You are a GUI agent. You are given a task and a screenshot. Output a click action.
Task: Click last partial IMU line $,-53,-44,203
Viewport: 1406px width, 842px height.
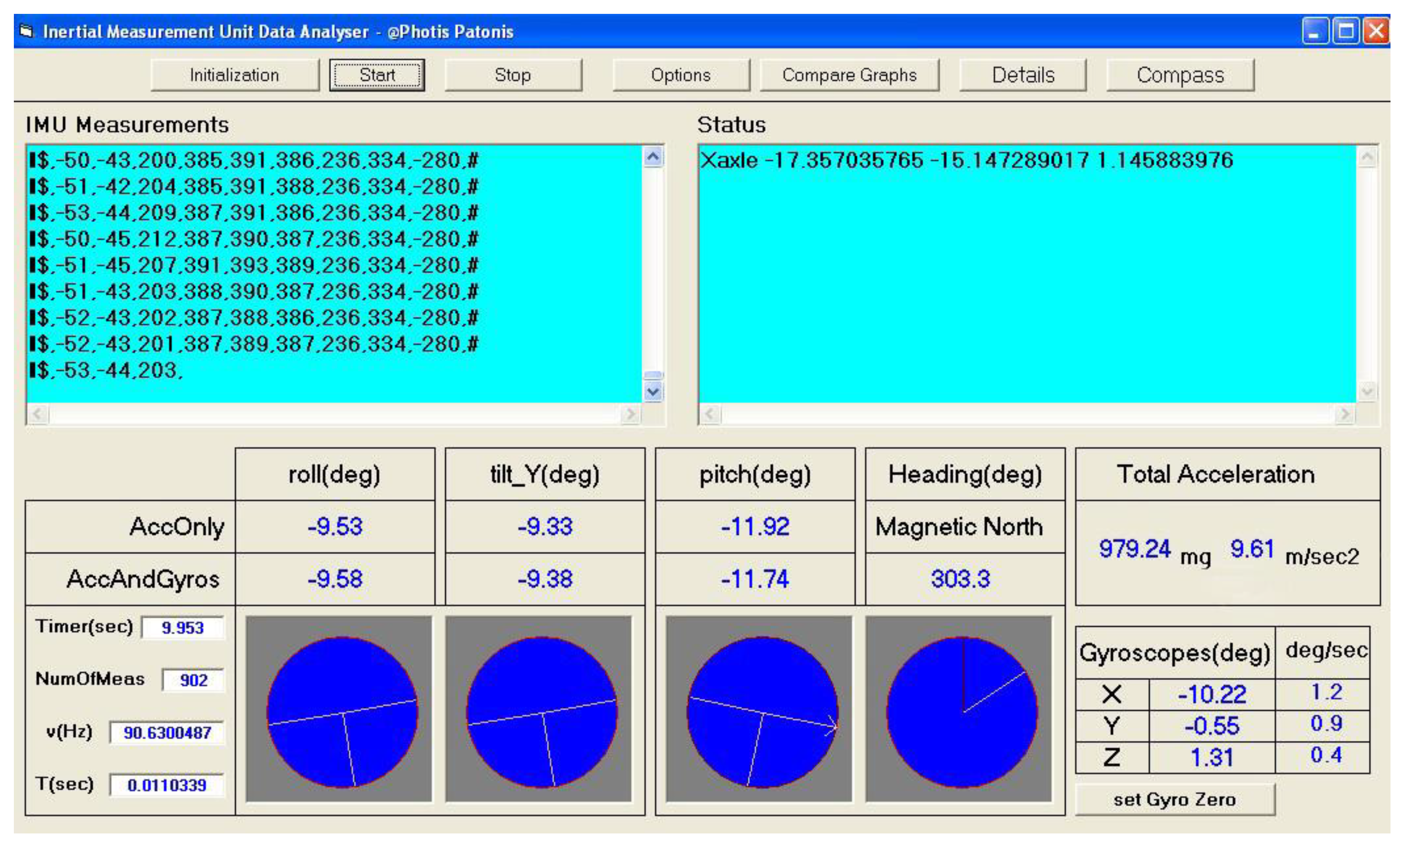point(106,370)
